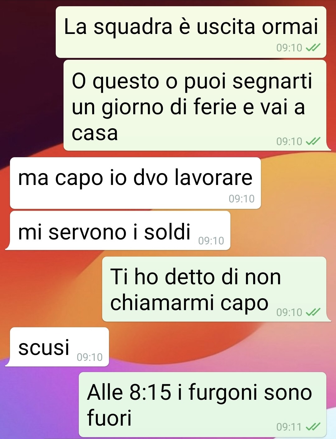
Task: Click double checkmark on 'giorno di ferie' message
Action: pos(313,141)
